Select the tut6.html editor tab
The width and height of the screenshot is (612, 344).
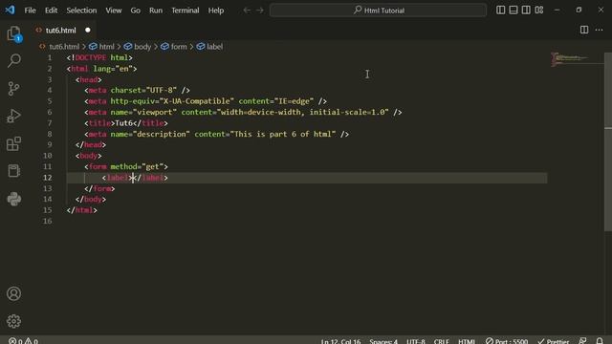coord(62,30)
